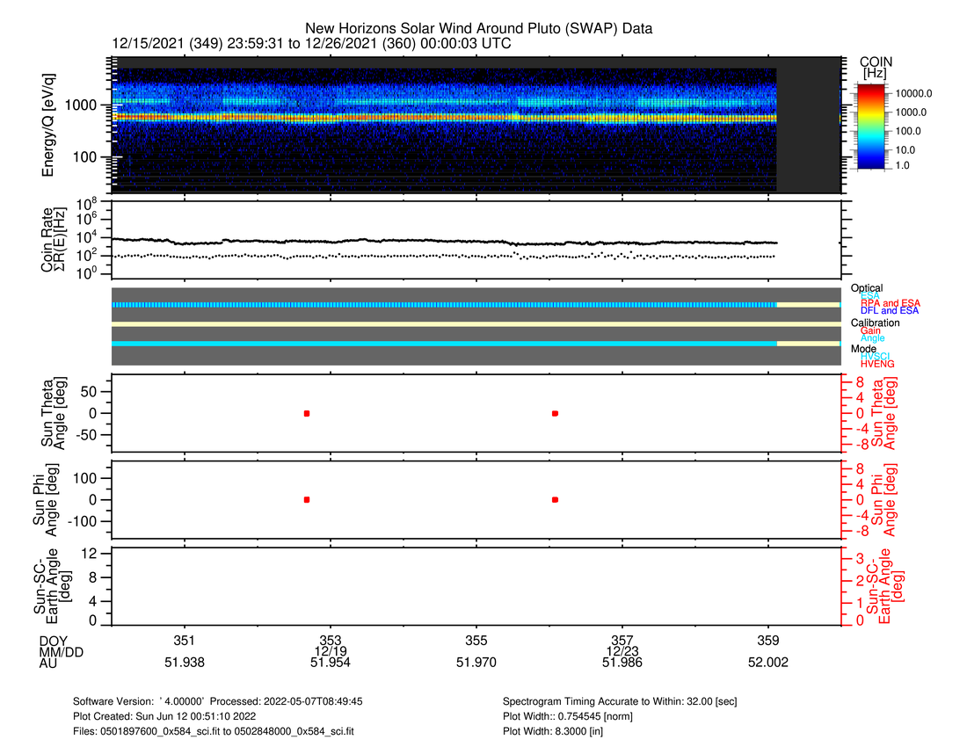This screenshot has height=747, width=967.
Task: Click the 52.002 AU axis value
Action: coord(767,663)
